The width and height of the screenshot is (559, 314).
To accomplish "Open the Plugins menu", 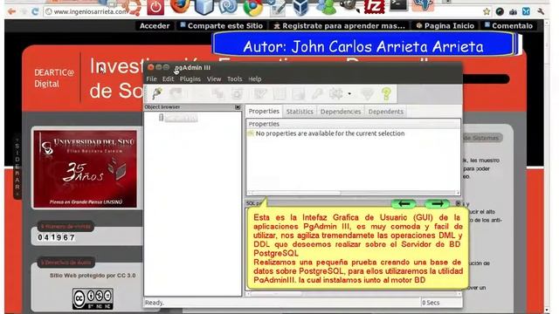I will coord(190,79).
